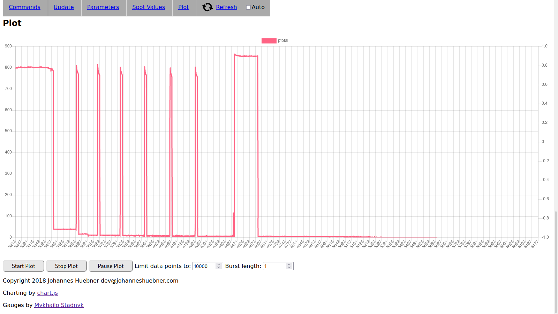
Task: Focus the Burst length input field
Action: [274, 266]
